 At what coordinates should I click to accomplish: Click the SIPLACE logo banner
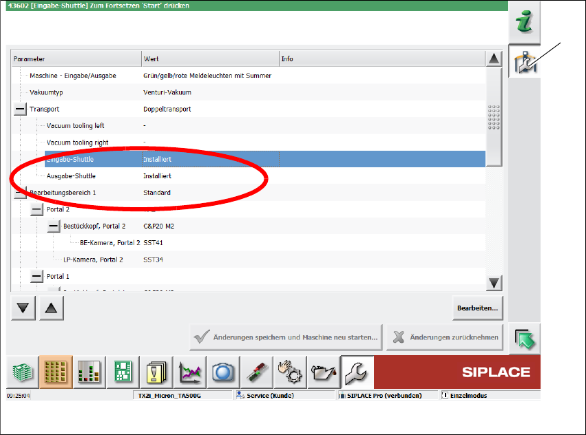[457, 372]
